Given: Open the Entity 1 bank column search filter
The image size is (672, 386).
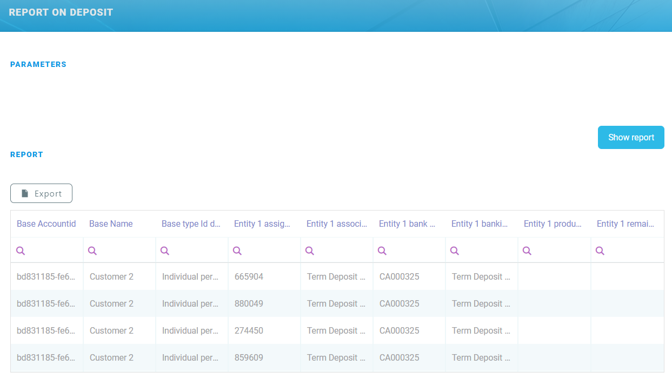Looking at the screenshot, I should click(382, 250).
